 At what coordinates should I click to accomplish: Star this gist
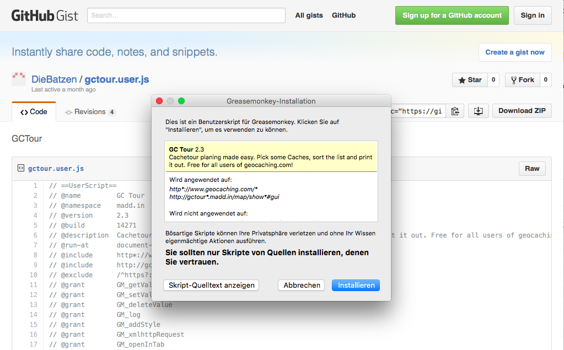470,80
